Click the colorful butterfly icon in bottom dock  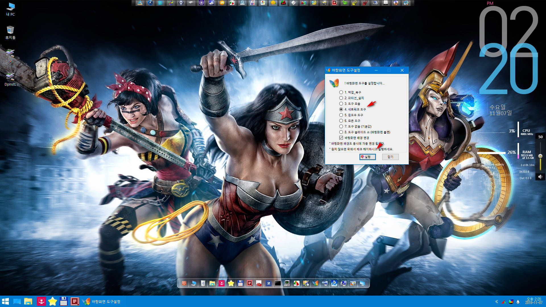pyautogui.click(x=315, y=283)
